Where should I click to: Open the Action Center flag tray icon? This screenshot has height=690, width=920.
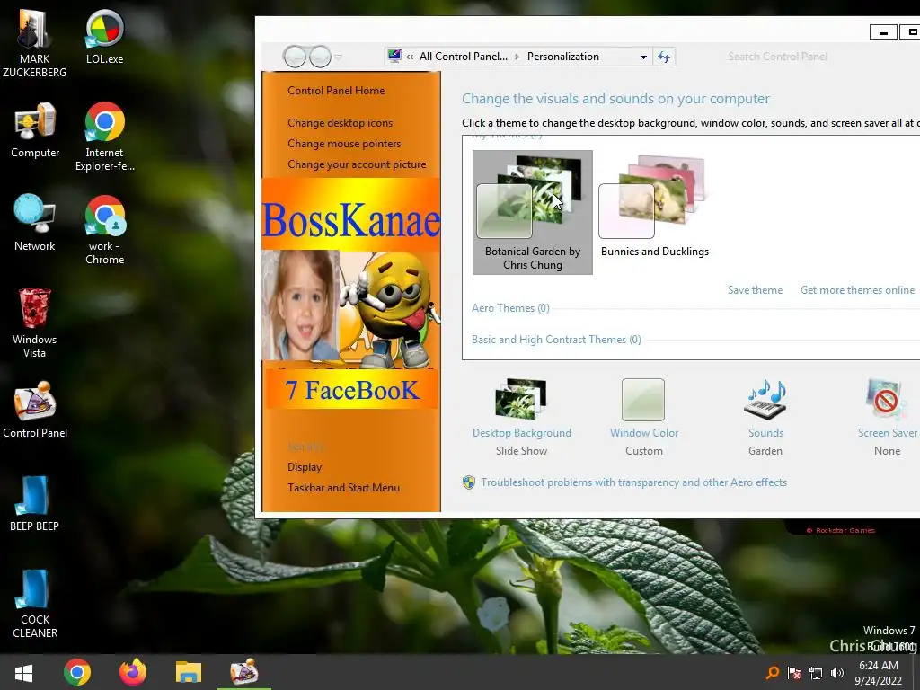click(794, 673)
